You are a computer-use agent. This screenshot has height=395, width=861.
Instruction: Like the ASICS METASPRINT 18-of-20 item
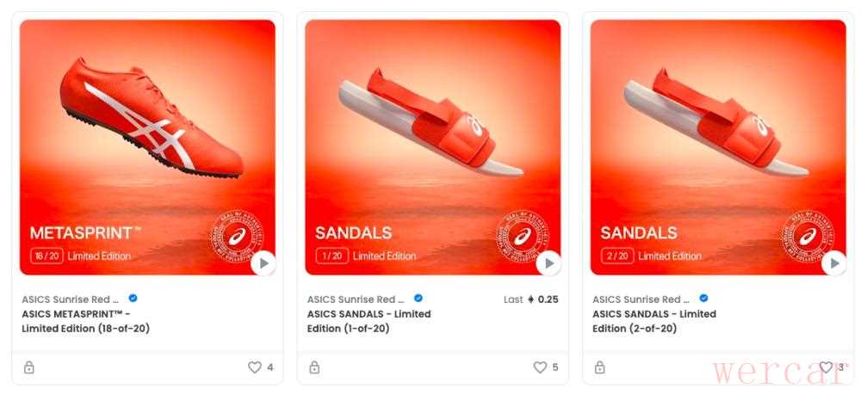[x=254, y=367]
